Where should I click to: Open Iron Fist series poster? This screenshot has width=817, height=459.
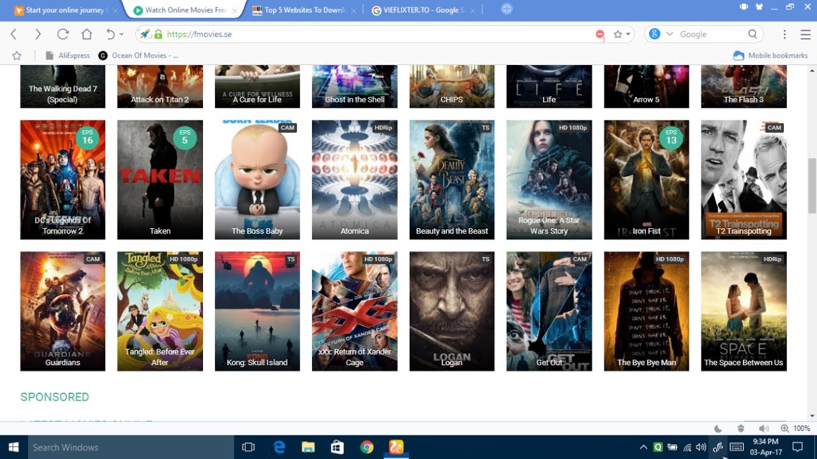647,180
